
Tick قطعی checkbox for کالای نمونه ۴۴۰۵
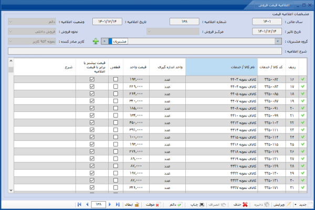coord(115,93)
